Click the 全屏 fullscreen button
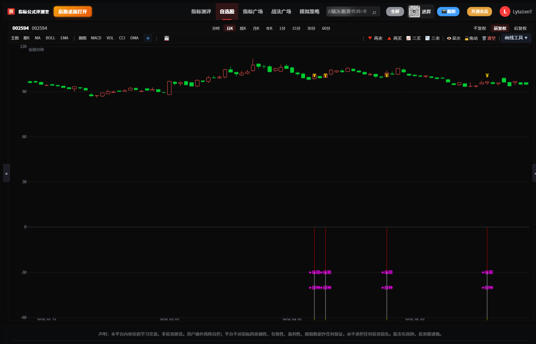The width and height of the screenshot is (536, 344). (395, 11)
